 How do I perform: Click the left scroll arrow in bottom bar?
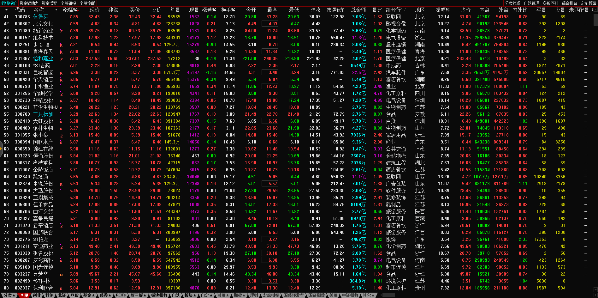[381, 295]
